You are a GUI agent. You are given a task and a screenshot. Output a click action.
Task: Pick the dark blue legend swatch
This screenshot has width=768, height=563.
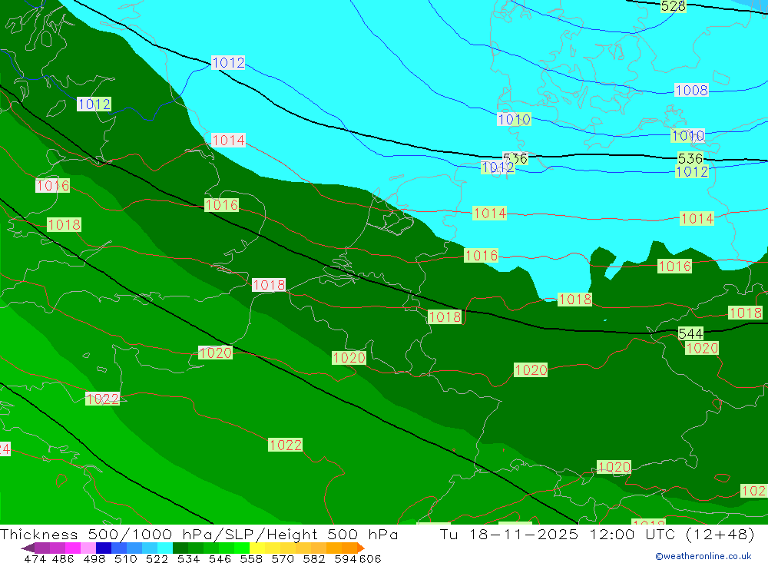(x=104, y=548)
